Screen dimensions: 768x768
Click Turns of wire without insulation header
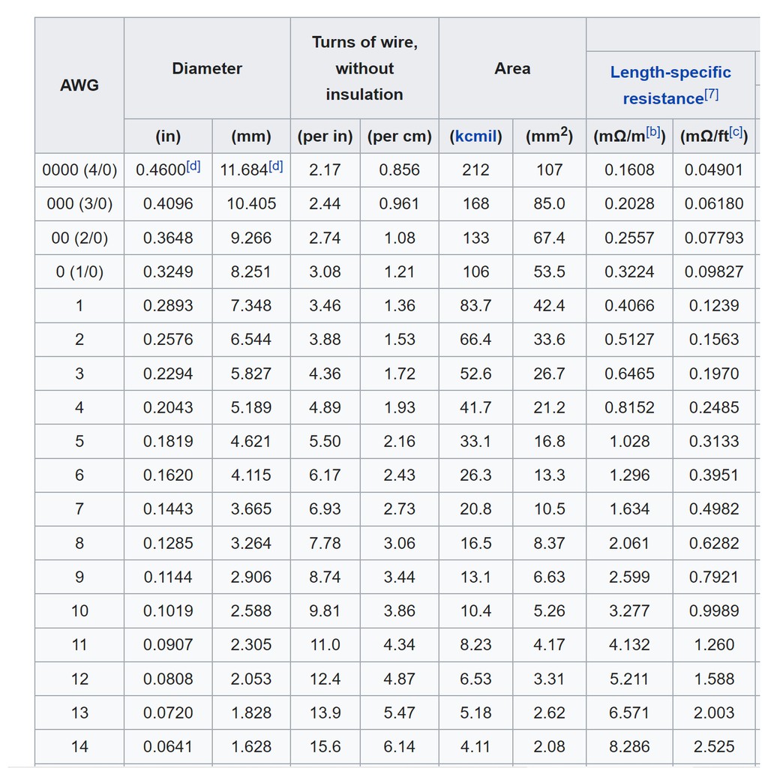364,69
